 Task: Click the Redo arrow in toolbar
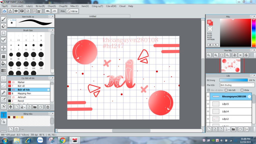point(54,11)
